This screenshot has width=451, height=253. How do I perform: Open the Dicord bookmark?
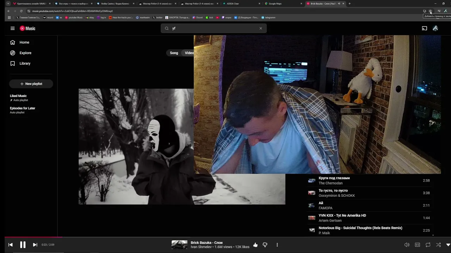coord(198,18)
